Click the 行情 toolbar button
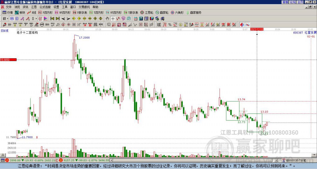 (x=8, y=12)
